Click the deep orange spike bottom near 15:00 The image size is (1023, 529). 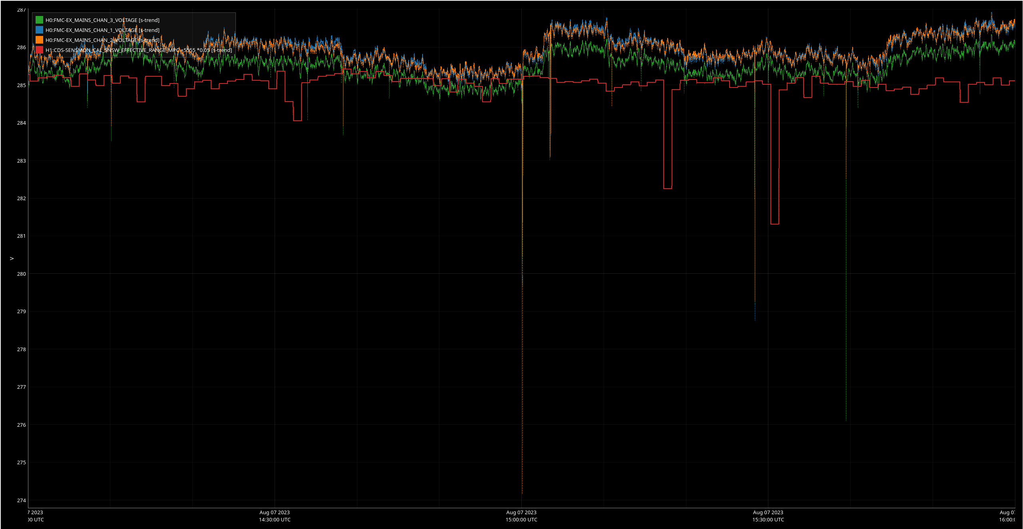pos(522,492)
